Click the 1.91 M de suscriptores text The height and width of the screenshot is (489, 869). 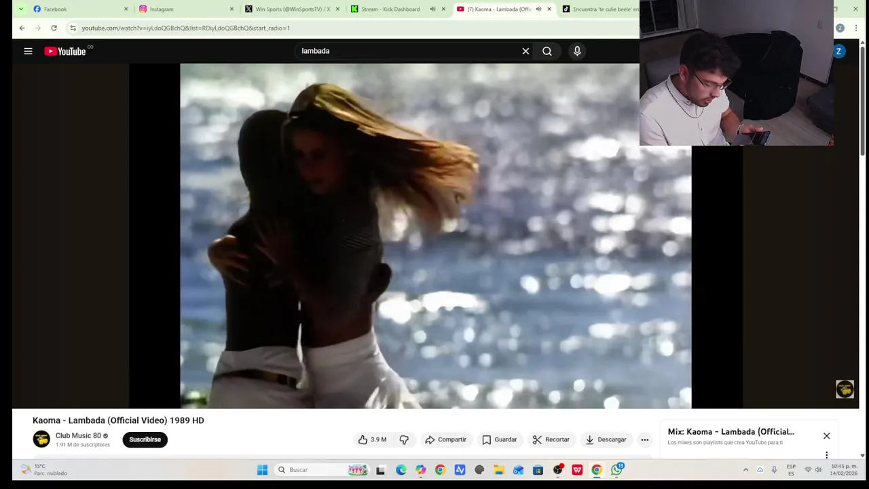[83, 445]
